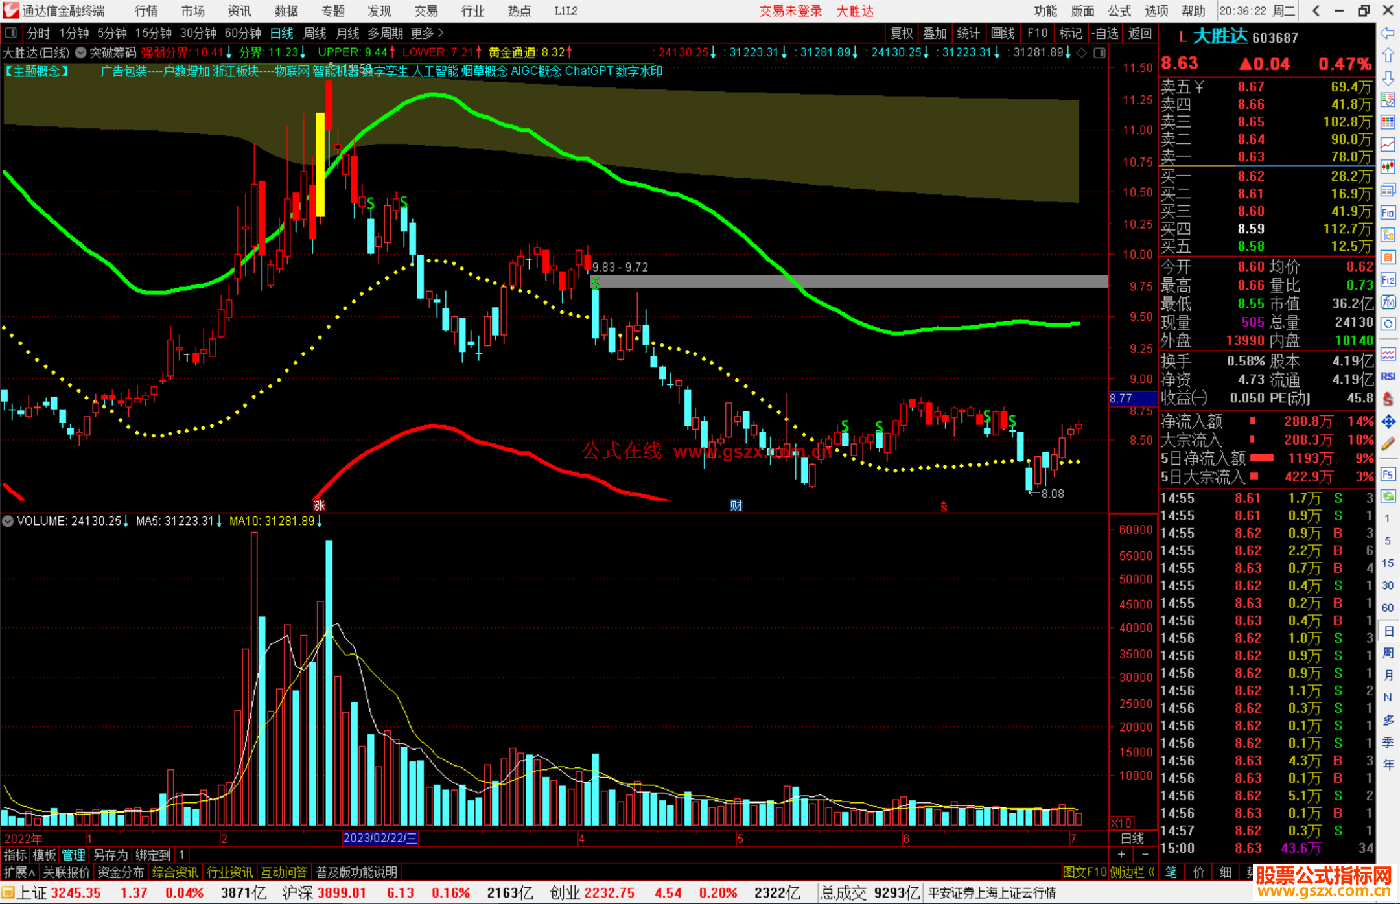Open the tree structure icon in sidebar
This screenshot has height=904, width=1400.
click(1388, 235)
